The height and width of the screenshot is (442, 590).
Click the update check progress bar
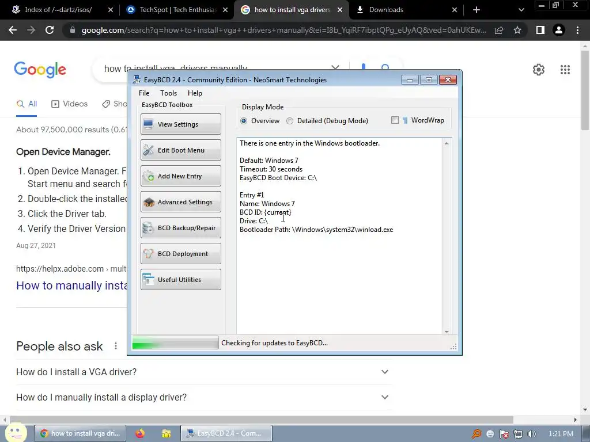click(x=175, y=343)
